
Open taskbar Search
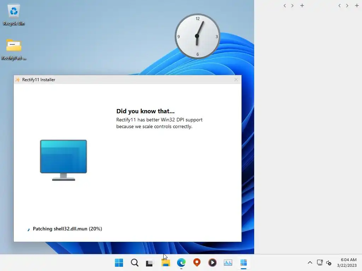coord(135,263)
